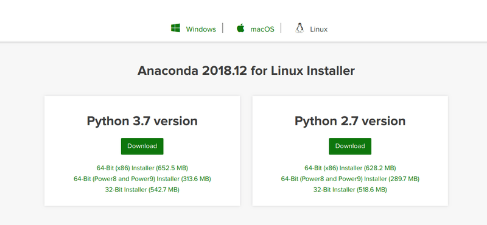The image size is (487, 225).
Task: Open 64-Bit (x86) Installer (628.2 MB) link
Action: click(350, 168)
